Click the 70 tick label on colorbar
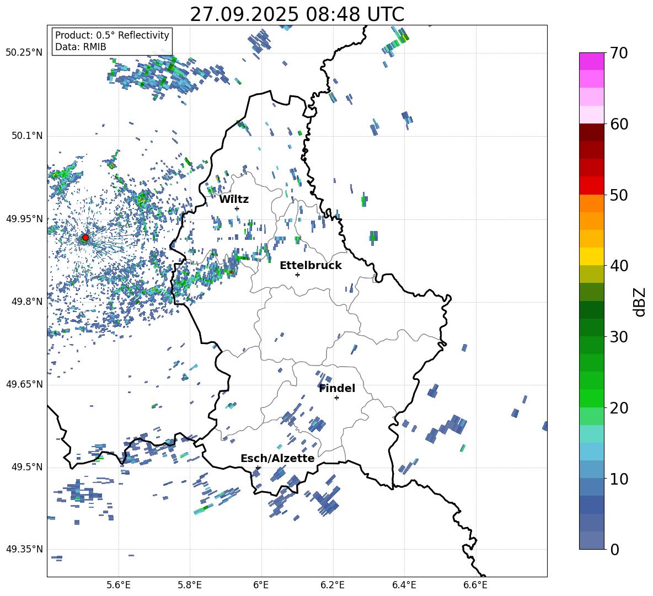The image size is (653, 596). 620,53
